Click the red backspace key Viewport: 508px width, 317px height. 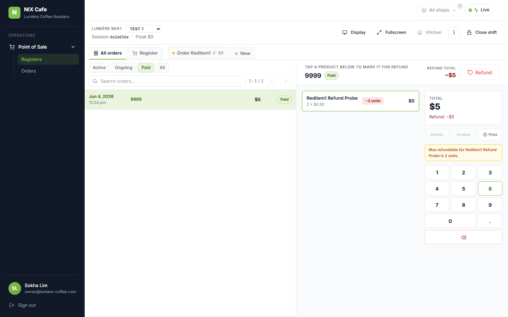[464, 237]
